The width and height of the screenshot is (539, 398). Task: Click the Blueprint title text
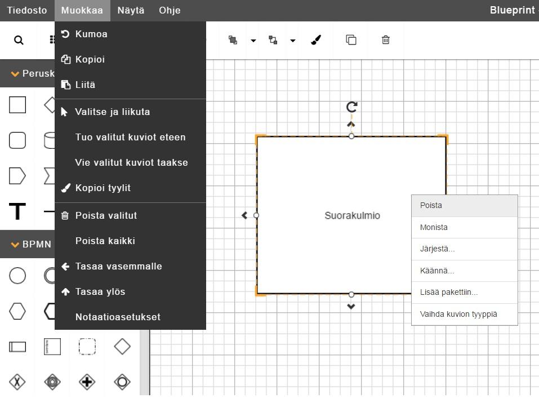(512, 10)
